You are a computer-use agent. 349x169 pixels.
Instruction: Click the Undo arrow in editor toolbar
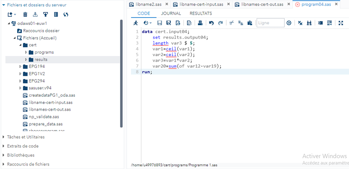pyautogui.click(x=211, y=23)
